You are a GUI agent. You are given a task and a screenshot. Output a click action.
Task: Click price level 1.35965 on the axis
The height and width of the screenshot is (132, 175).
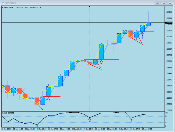pos(169,104)
